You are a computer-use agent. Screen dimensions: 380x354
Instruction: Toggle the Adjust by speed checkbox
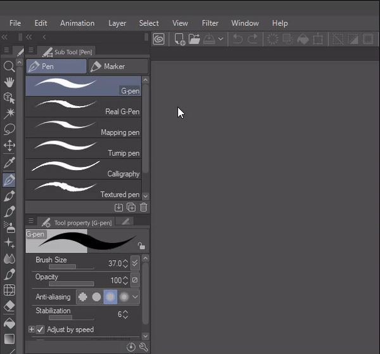(41, 329)
